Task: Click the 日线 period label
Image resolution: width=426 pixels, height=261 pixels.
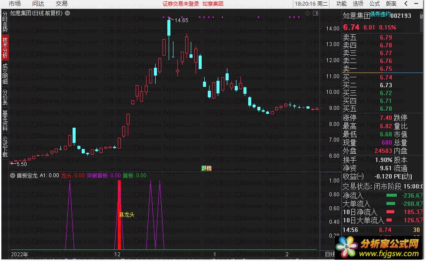Action: pos(330,254)
